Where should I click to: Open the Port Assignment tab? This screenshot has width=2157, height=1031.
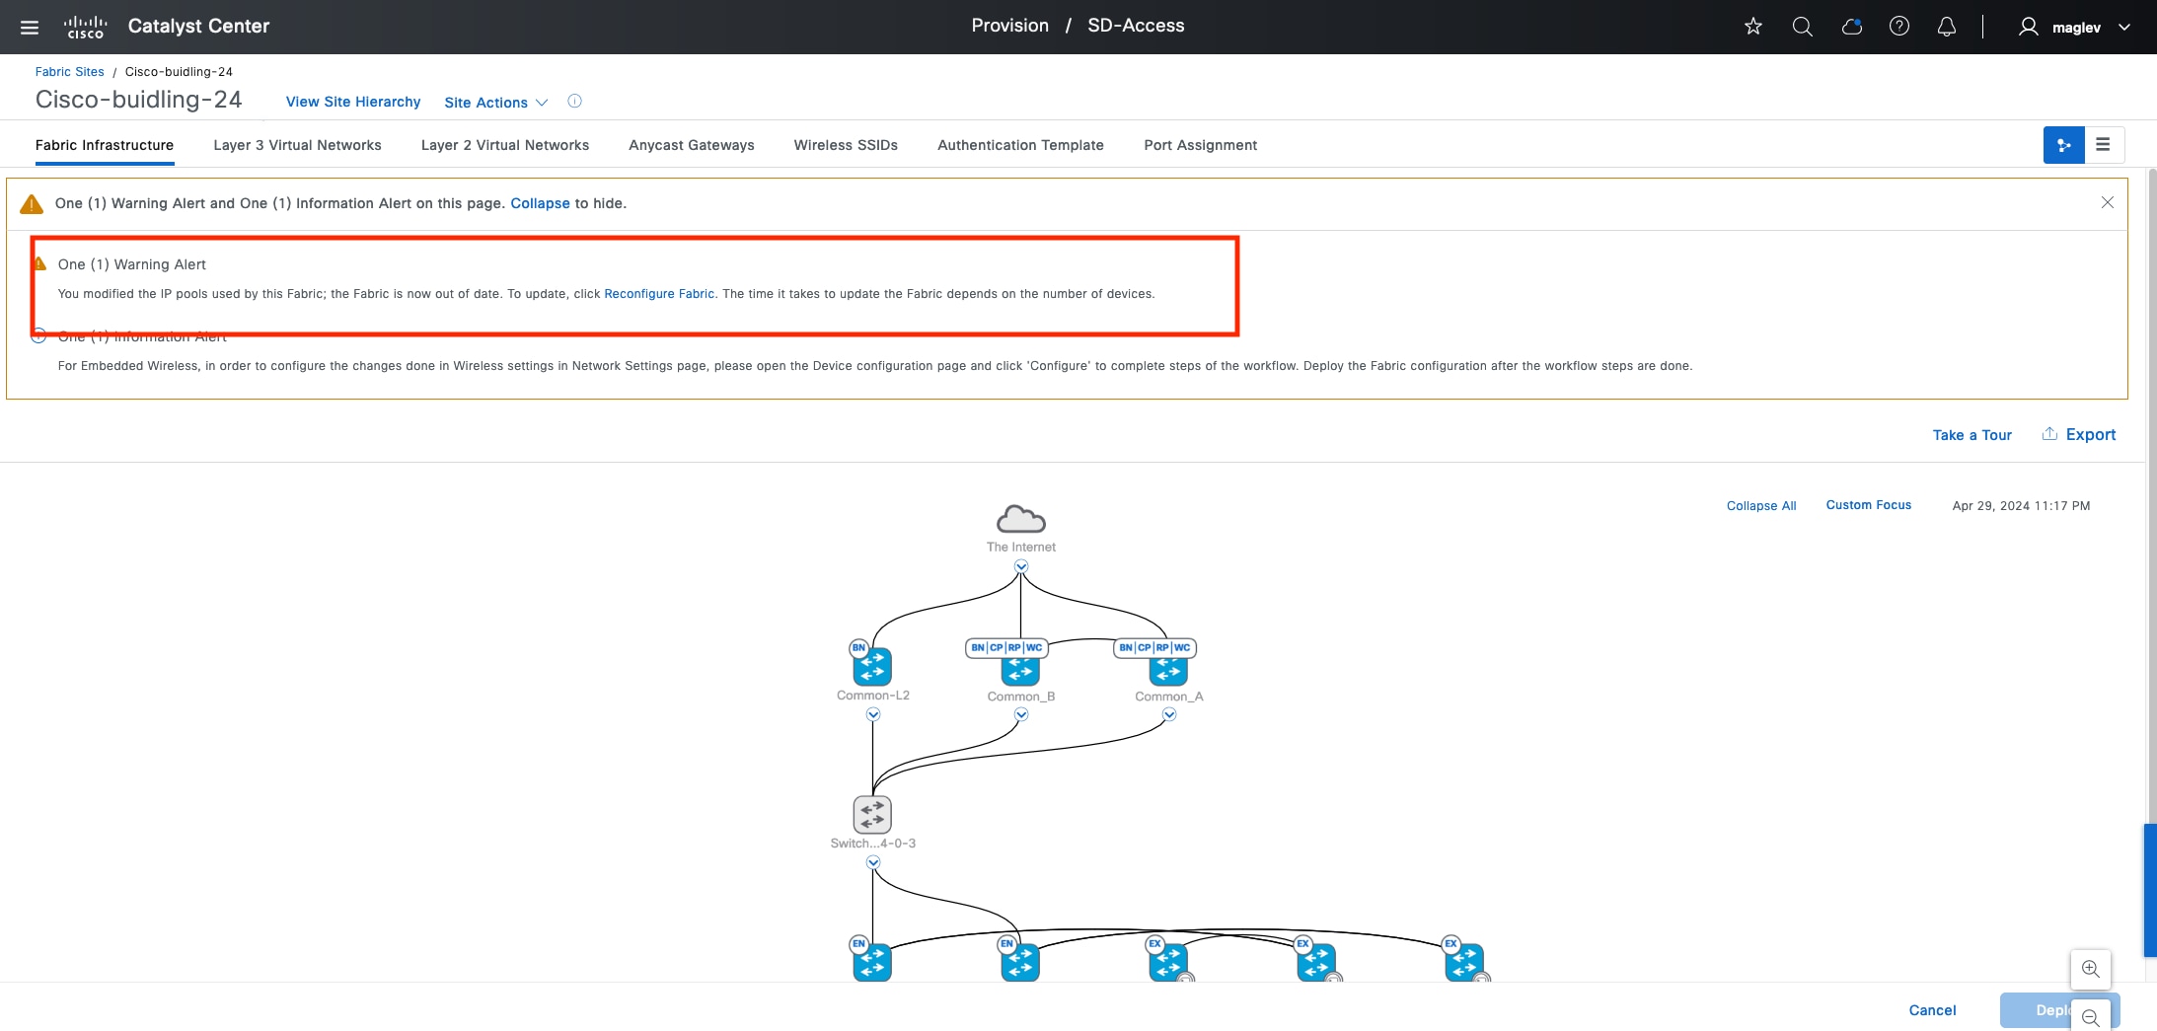point(1200,145)
